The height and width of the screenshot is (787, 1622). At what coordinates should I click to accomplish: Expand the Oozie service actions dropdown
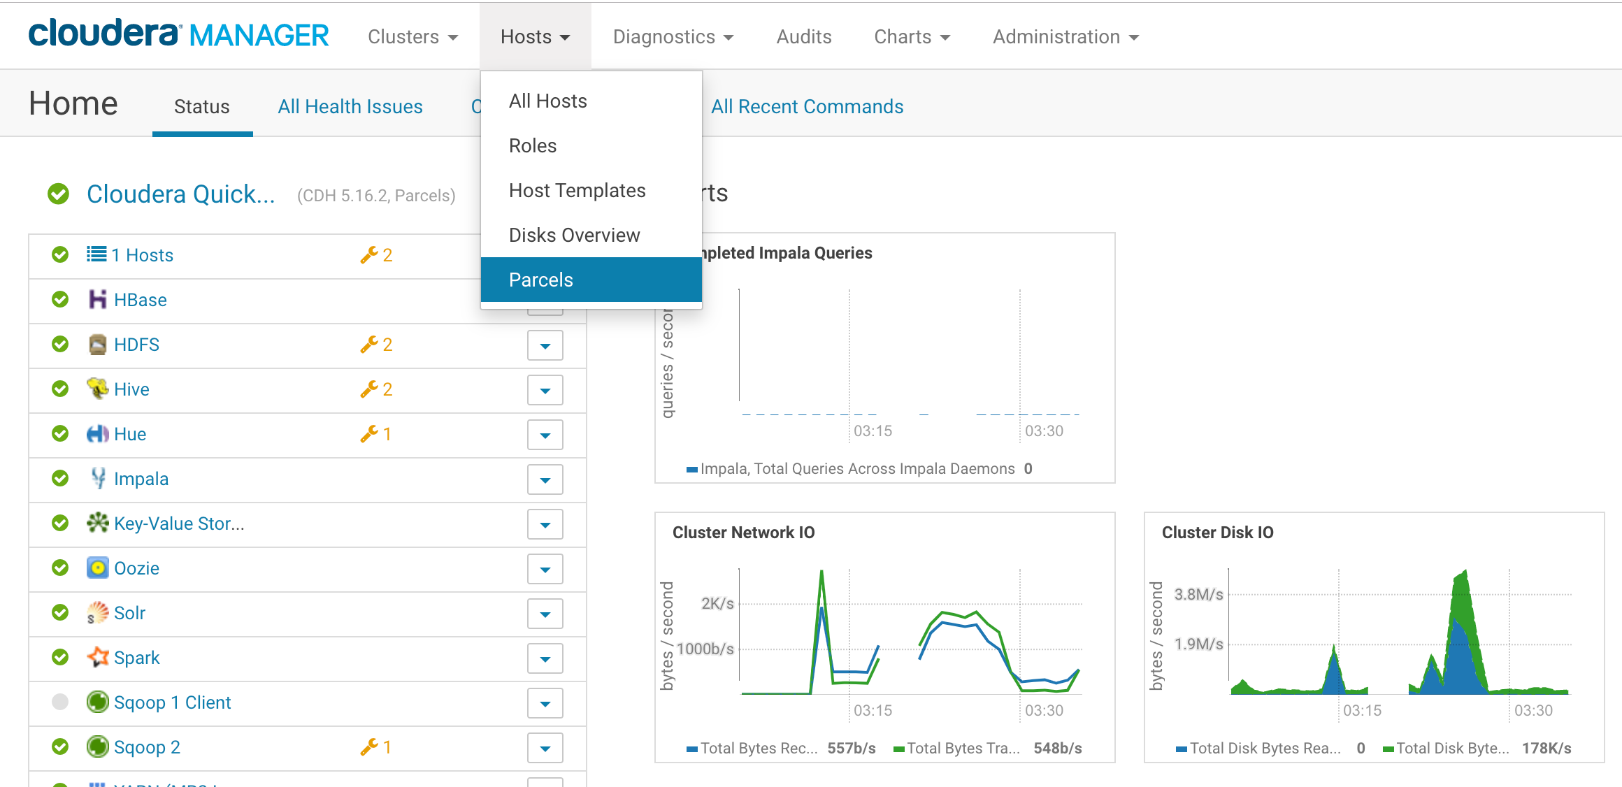[545, 569]
